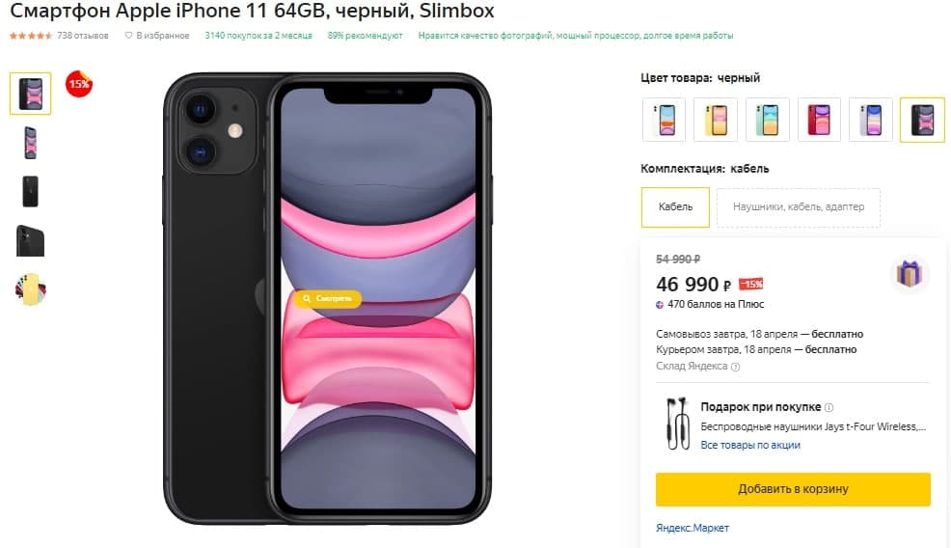Select the Кабель package option

(675, 206)
